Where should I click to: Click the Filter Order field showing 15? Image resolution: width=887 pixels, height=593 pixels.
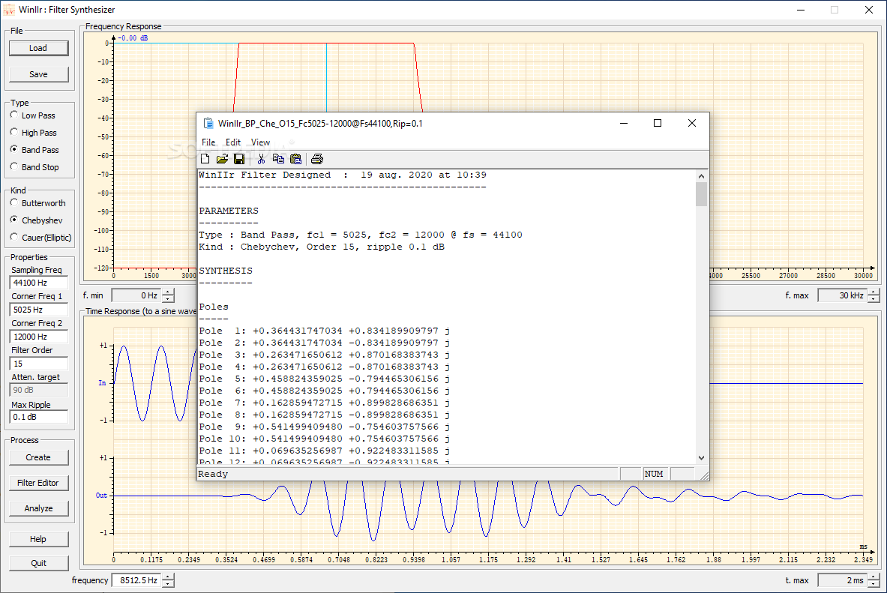tap(39, 364)
